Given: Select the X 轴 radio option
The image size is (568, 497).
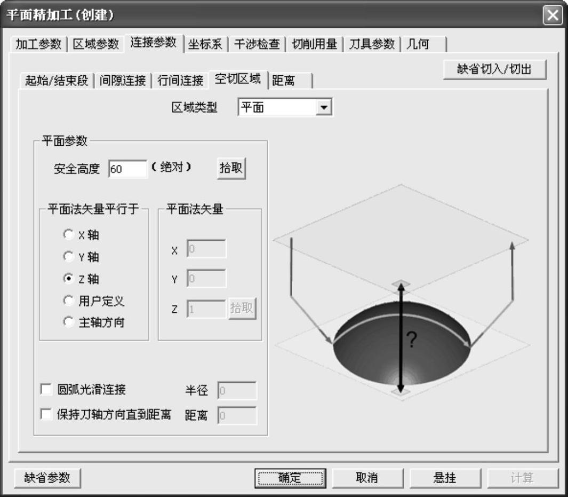Looking at the screenshot, I should click(x=68, y=234).
